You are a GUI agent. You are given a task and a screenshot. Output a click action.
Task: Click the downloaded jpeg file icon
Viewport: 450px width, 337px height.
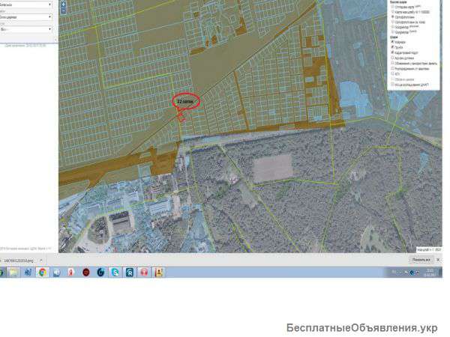(4, 260)
